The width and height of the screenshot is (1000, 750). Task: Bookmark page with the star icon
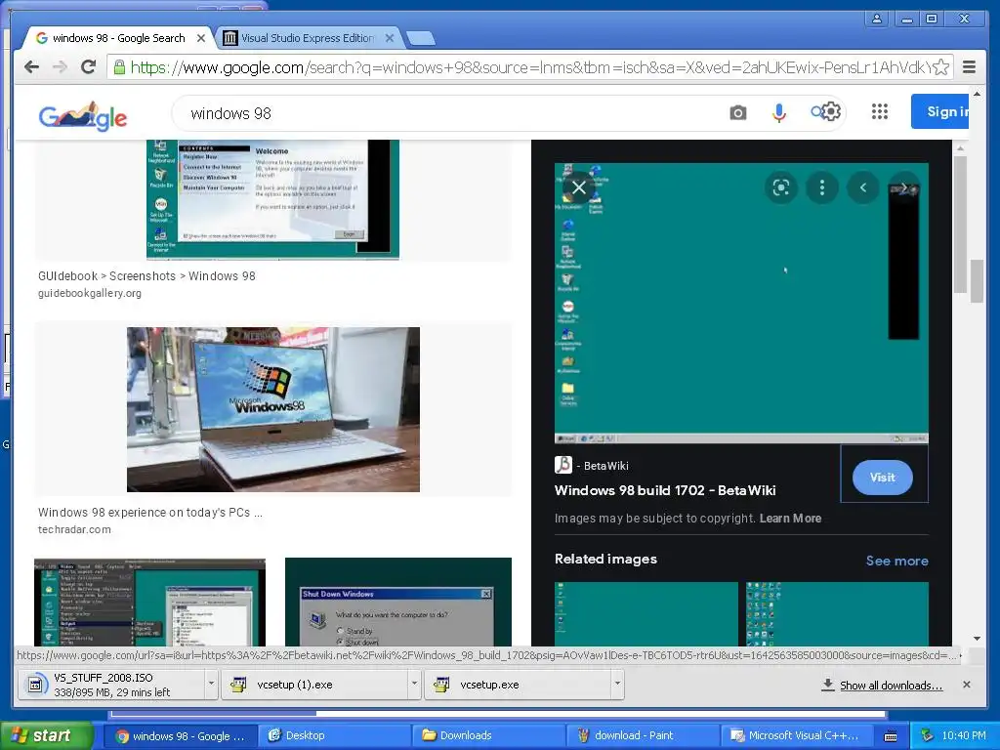[941, 67]
